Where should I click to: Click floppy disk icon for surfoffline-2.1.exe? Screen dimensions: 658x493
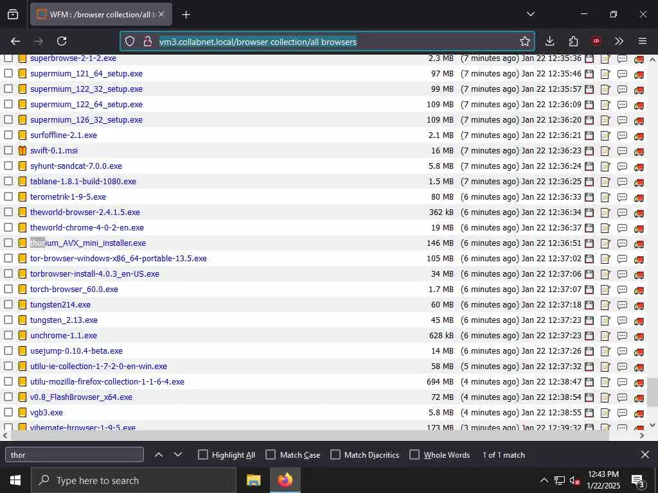pos(589,135)
